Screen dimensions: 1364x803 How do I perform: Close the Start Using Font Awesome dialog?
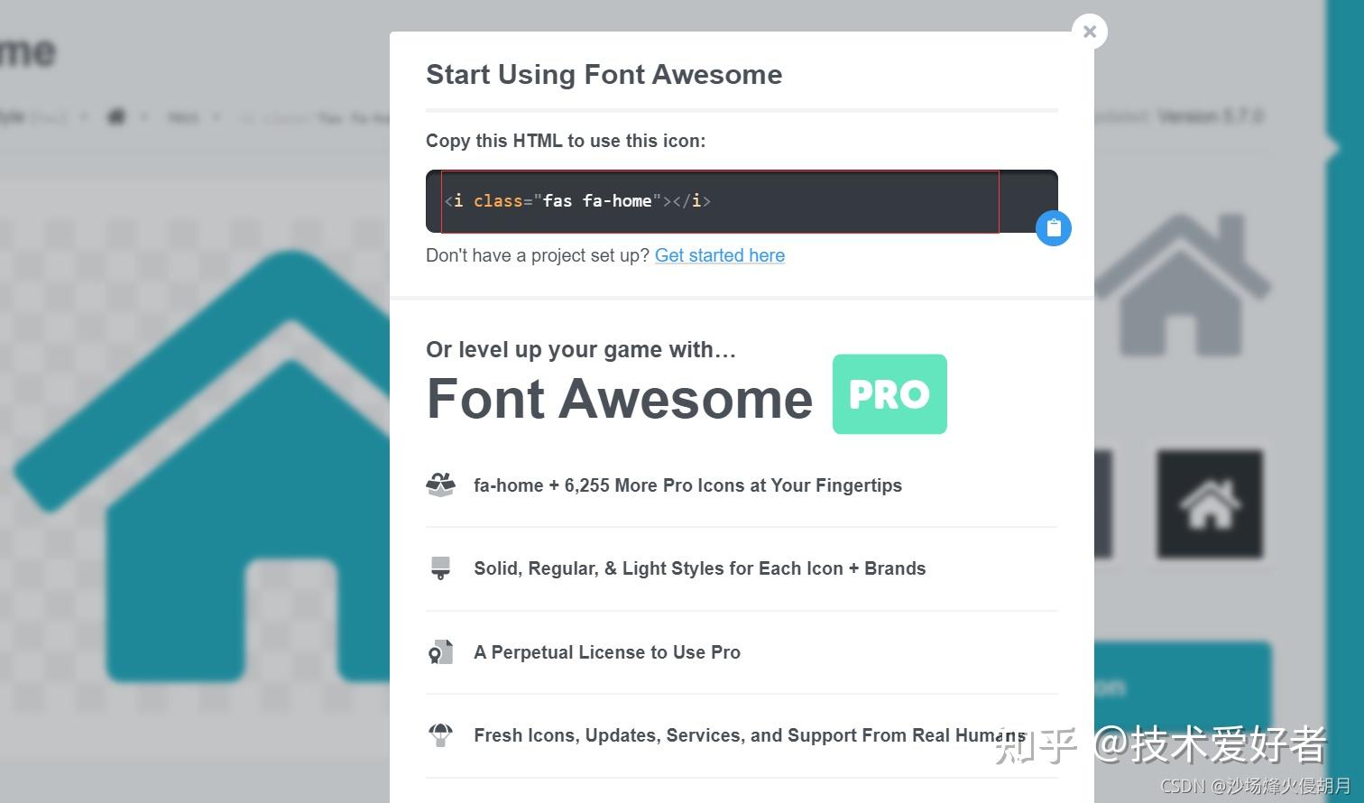pyautogui.click(x=1089, y=32)
